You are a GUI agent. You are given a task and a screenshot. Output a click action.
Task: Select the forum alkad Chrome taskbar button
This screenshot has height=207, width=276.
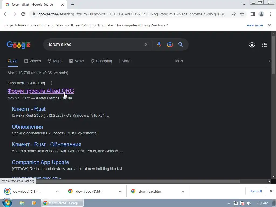tap(62, 203)
